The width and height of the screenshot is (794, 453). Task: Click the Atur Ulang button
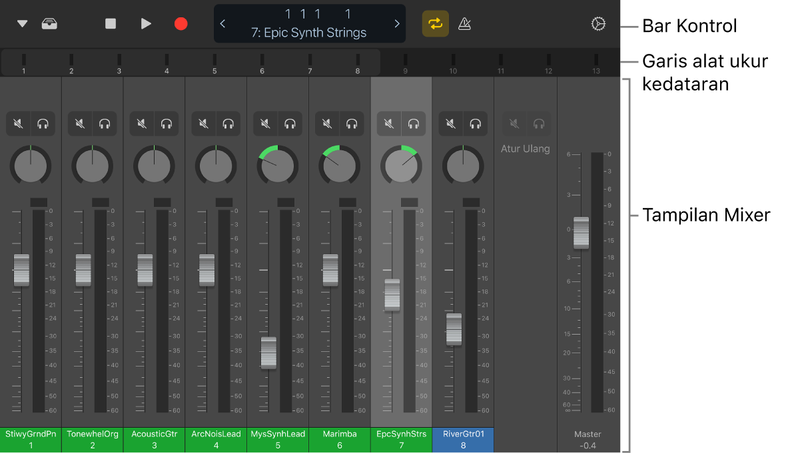click(526, 149)
